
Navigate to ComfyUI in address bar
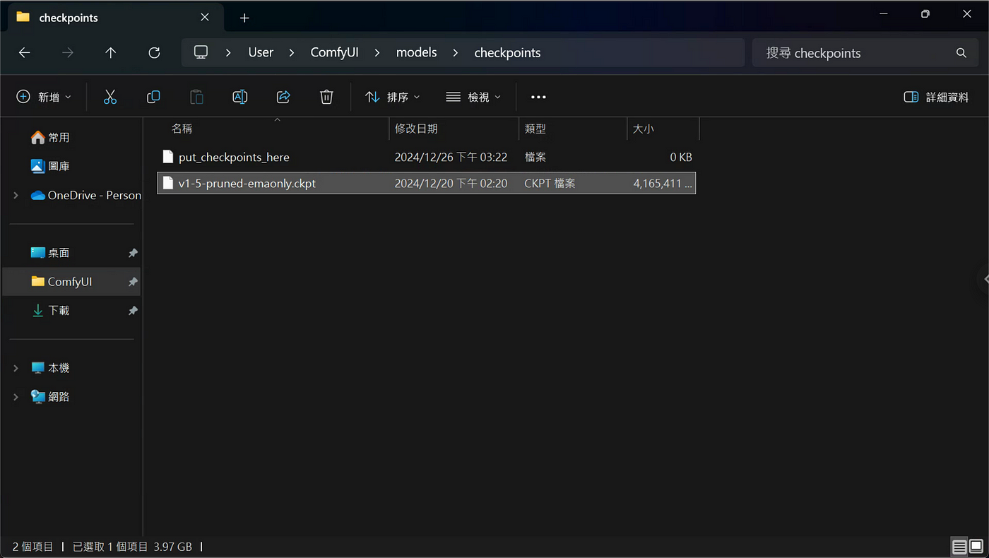click(335, 53)
